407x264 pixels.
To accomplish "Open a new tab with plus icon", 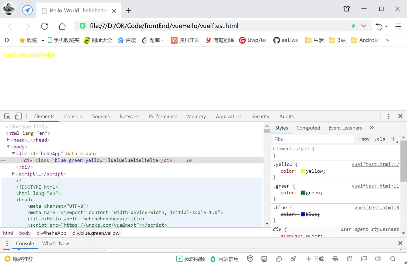I will [129, 11].
